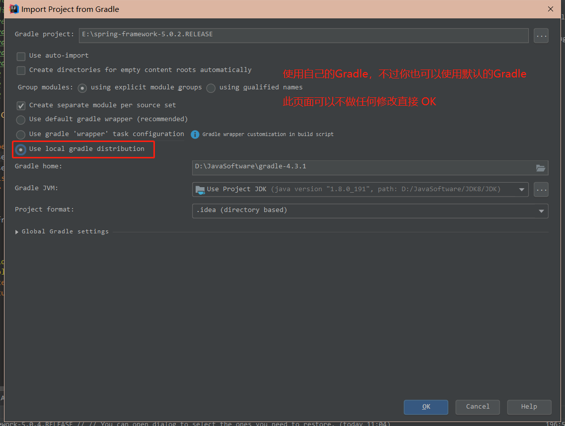Open the Gradle home folder browse icon
This screenshot has width=565, height=426.
[540, 168]
